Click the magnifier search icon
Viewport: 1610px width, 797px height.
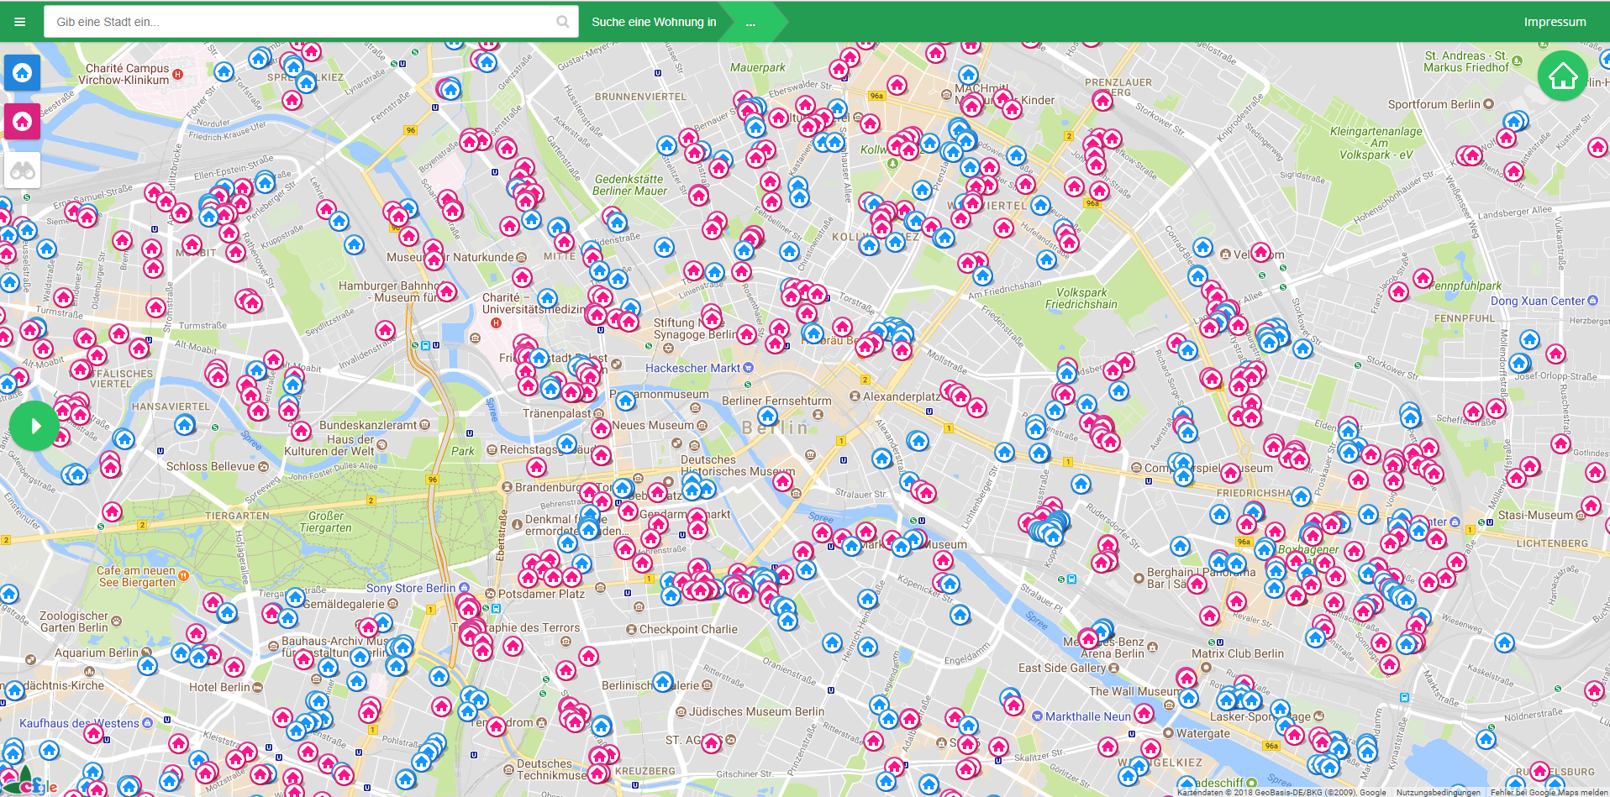[562, 22]
